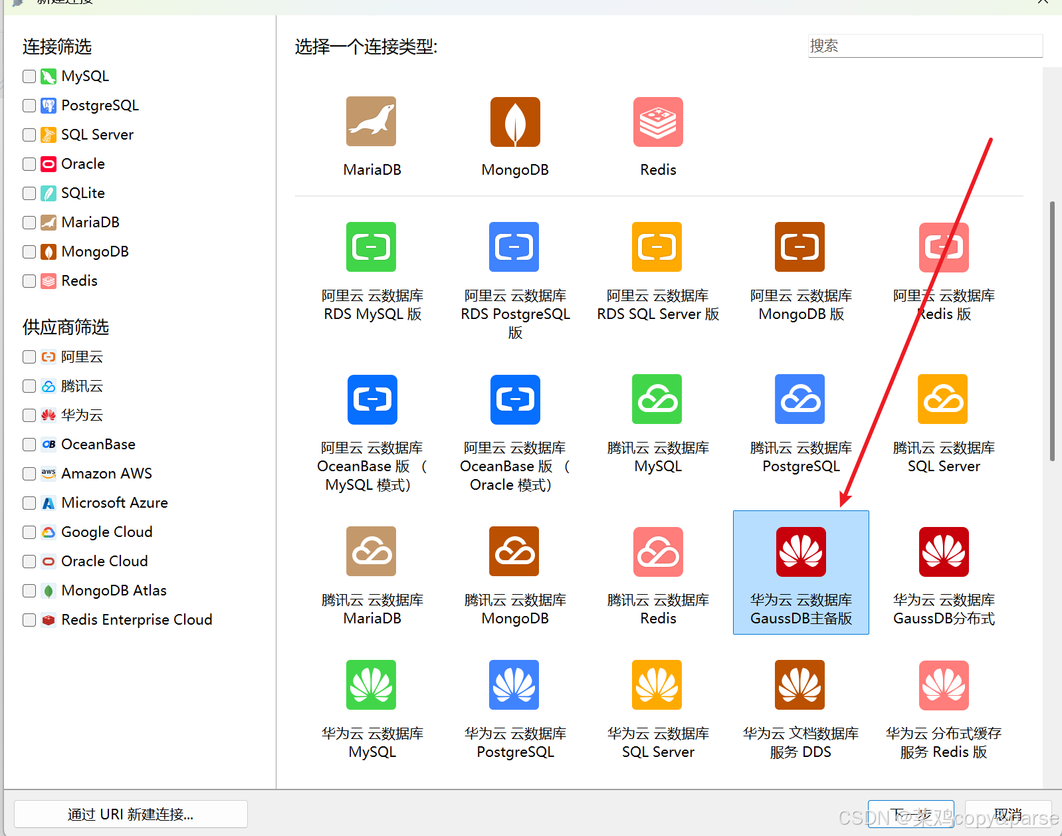Choose 华为云 云数据库 PostgreSQL
Viewport: 1062px width, 836px height.
515,685
